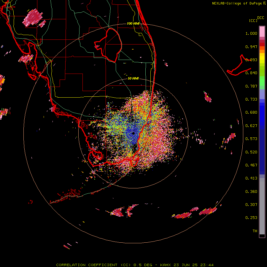Click the 0.627 color scale value
Image resolution: width=267 pixels, height=267 pixels.
coord(251,126)
